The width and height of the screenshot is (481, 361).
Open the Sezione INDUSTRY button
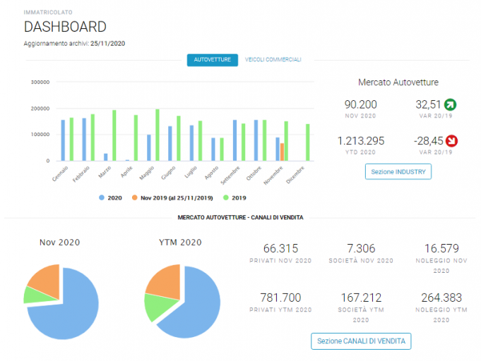[398, 172]
